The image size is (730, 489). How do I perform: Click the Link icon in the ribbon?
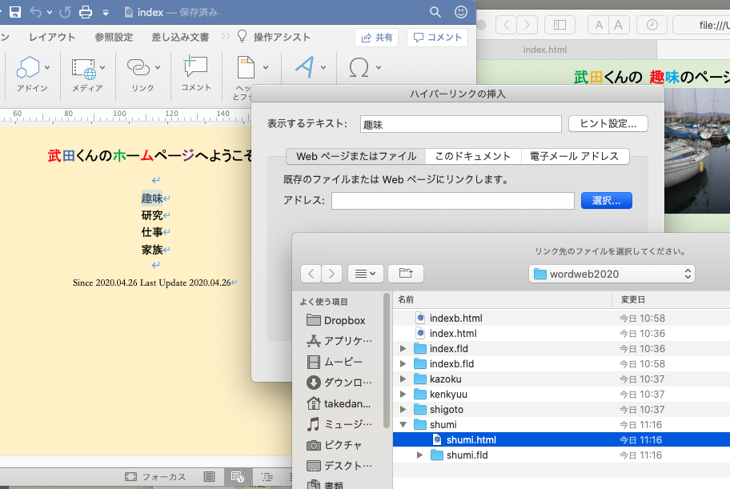(x=139, y=69)
